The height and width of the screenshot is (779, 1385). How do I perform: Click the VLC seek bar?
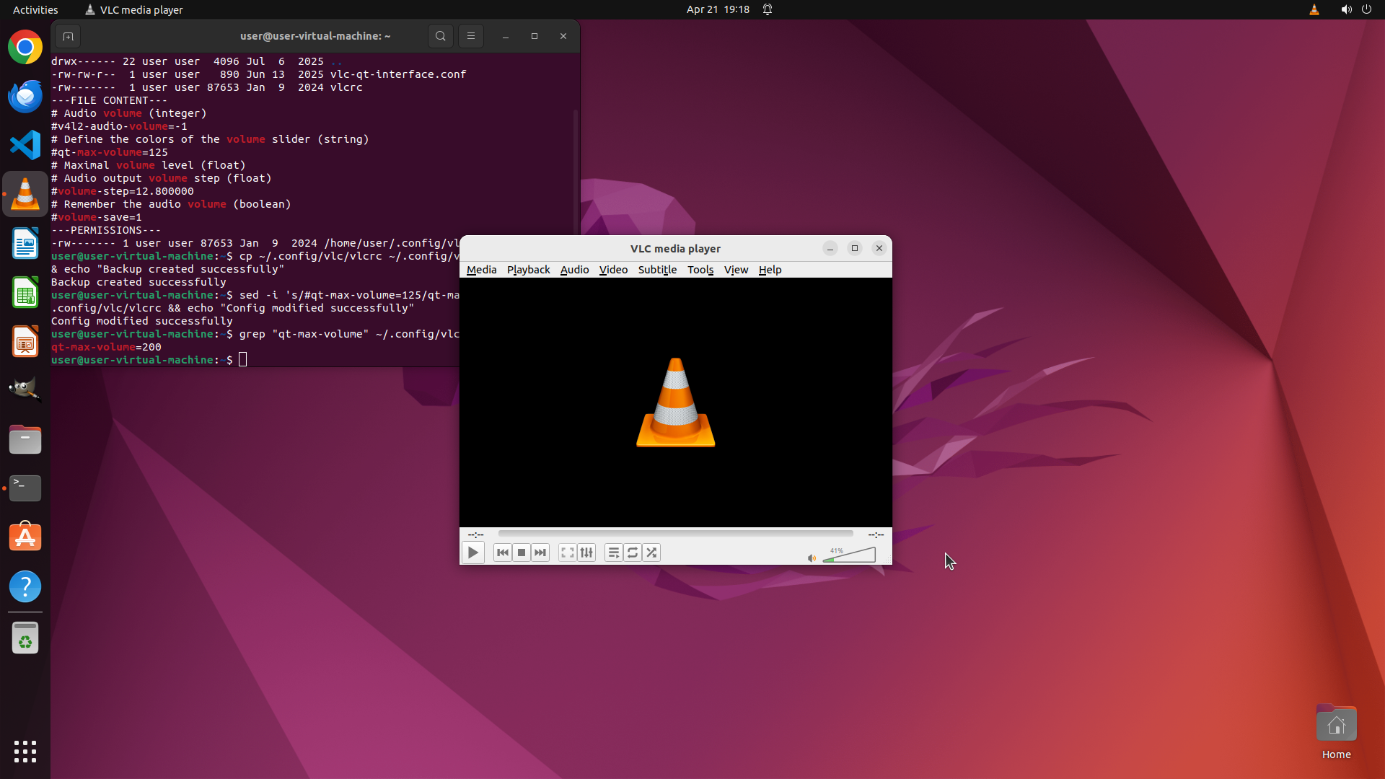675,534
